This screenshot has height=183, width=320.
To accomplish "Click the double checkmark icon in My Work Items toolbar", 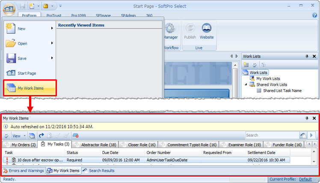I will (x=66, y=135).
